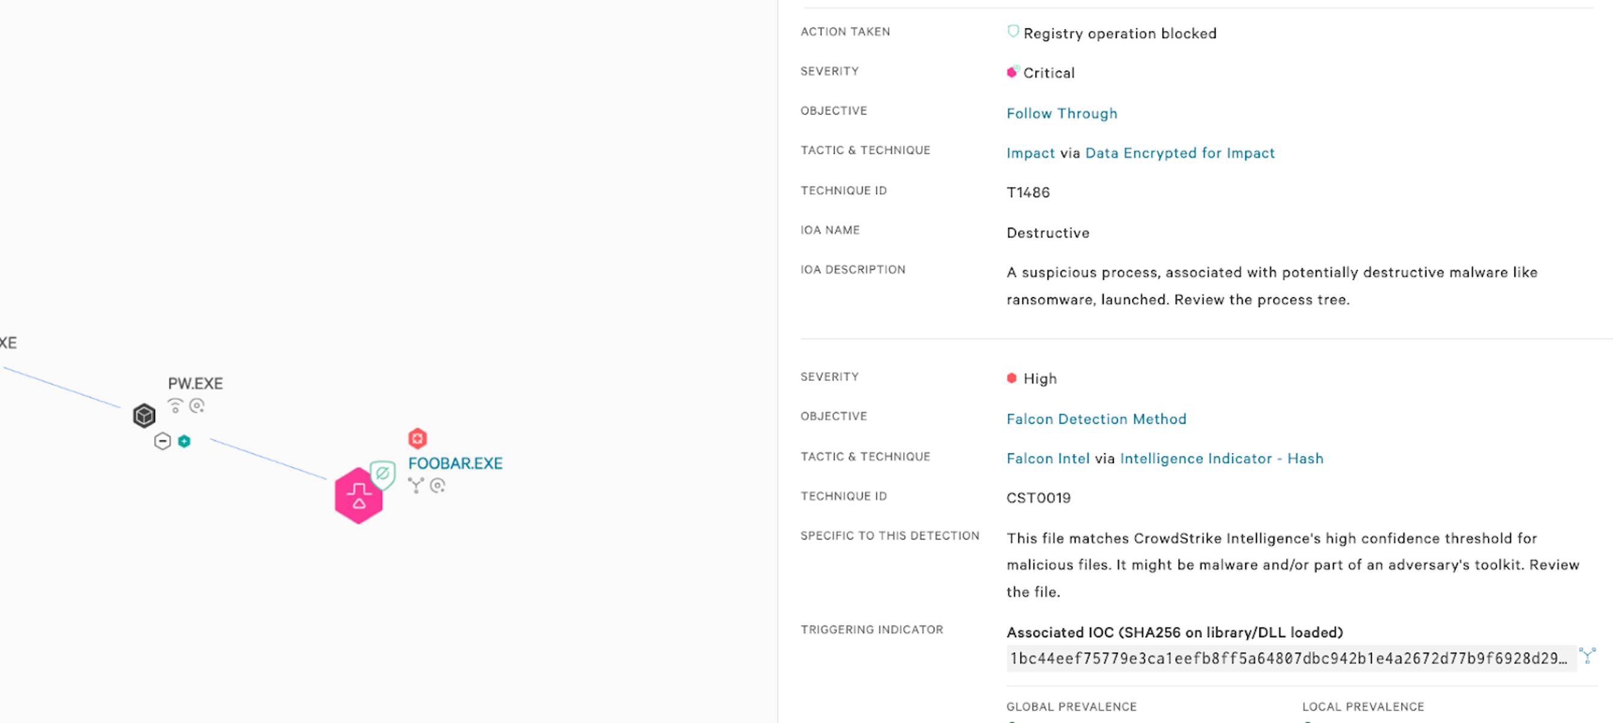Image resolution: width=1613 pixels, height=723 pixels.
Task: Expand PW.EXE with teal plus hexagon
Action: pos(184,441)
